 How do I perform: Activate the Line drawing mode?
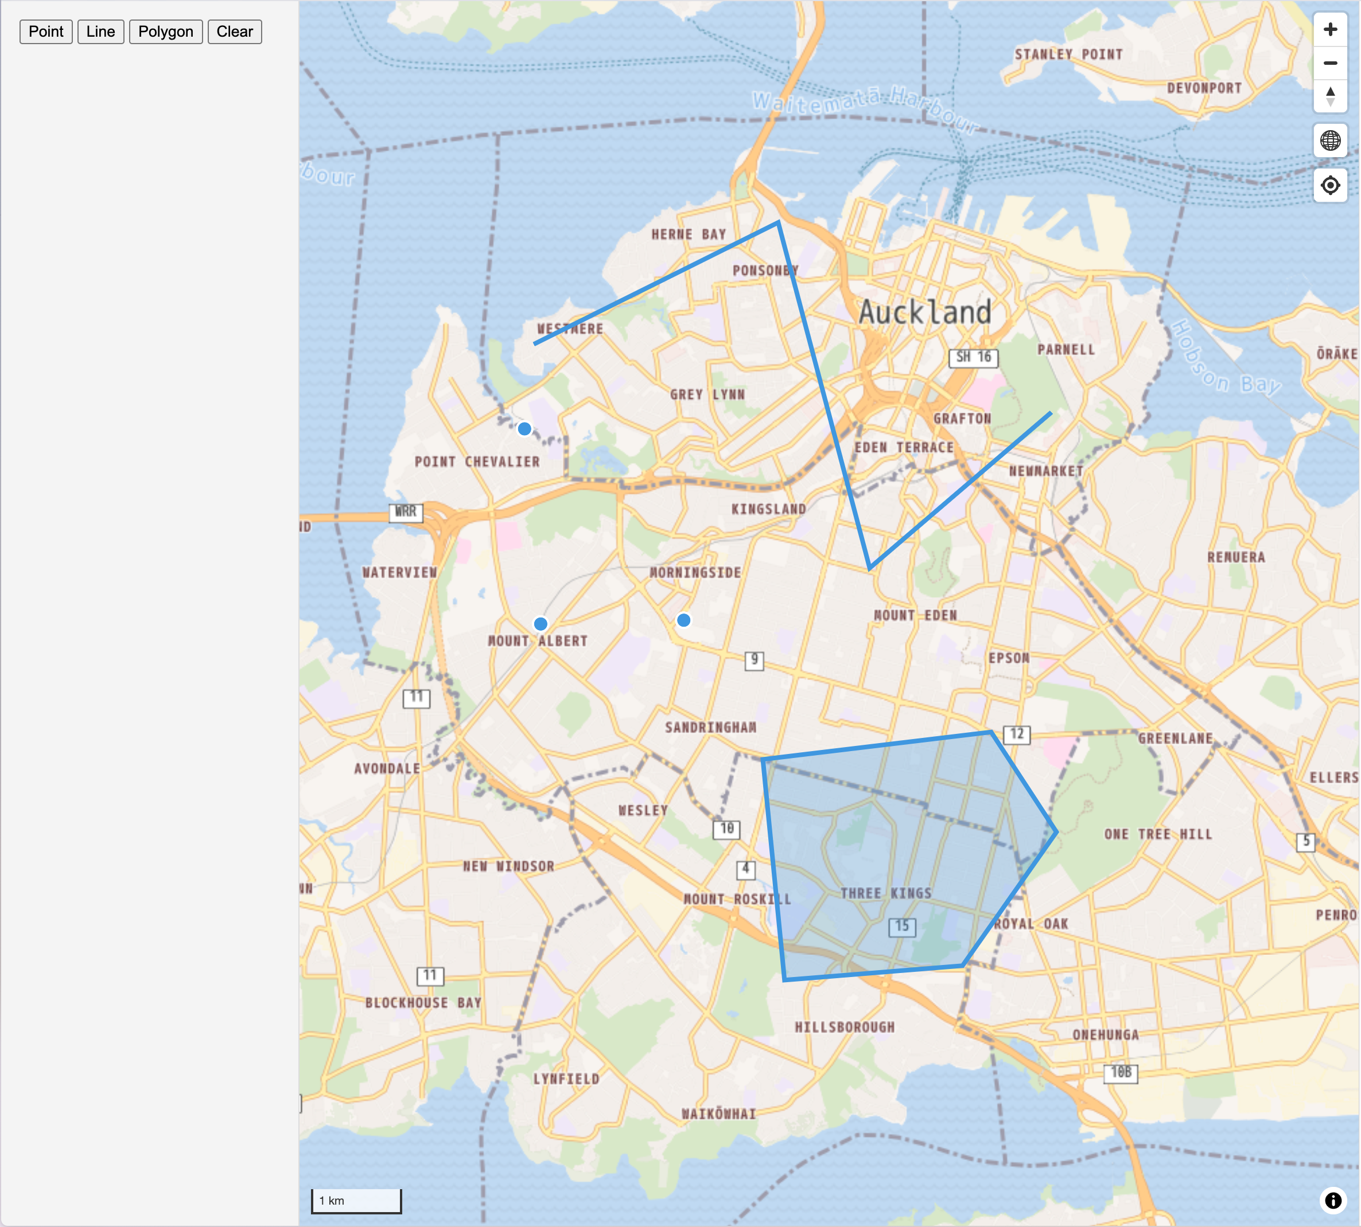(100, 32)
